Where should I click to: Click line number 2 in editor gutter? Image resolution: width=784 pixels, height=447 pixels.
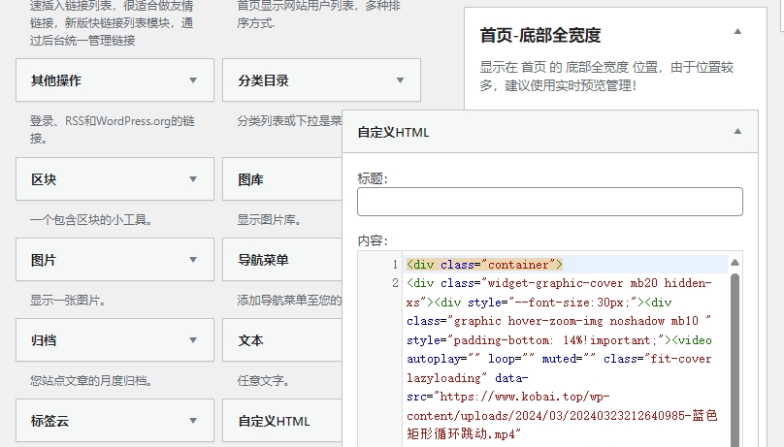[394, 283]
